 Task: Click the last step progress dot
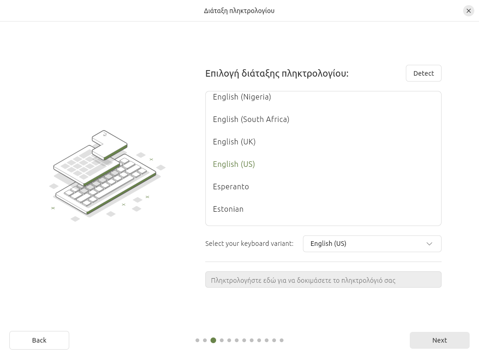[x=282, y=340]
